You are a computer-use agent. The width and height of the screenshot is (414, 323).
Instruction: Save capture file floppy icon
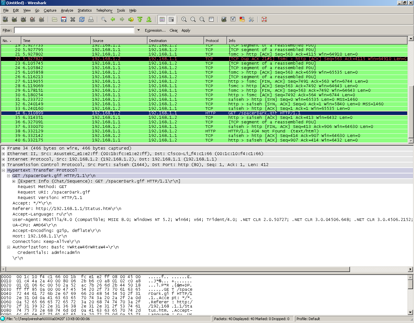64,19
